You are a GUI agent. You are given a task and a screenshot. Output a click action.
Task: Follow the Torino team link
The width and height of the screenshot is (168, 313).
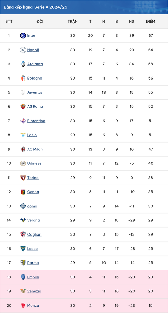click(33, 178)
